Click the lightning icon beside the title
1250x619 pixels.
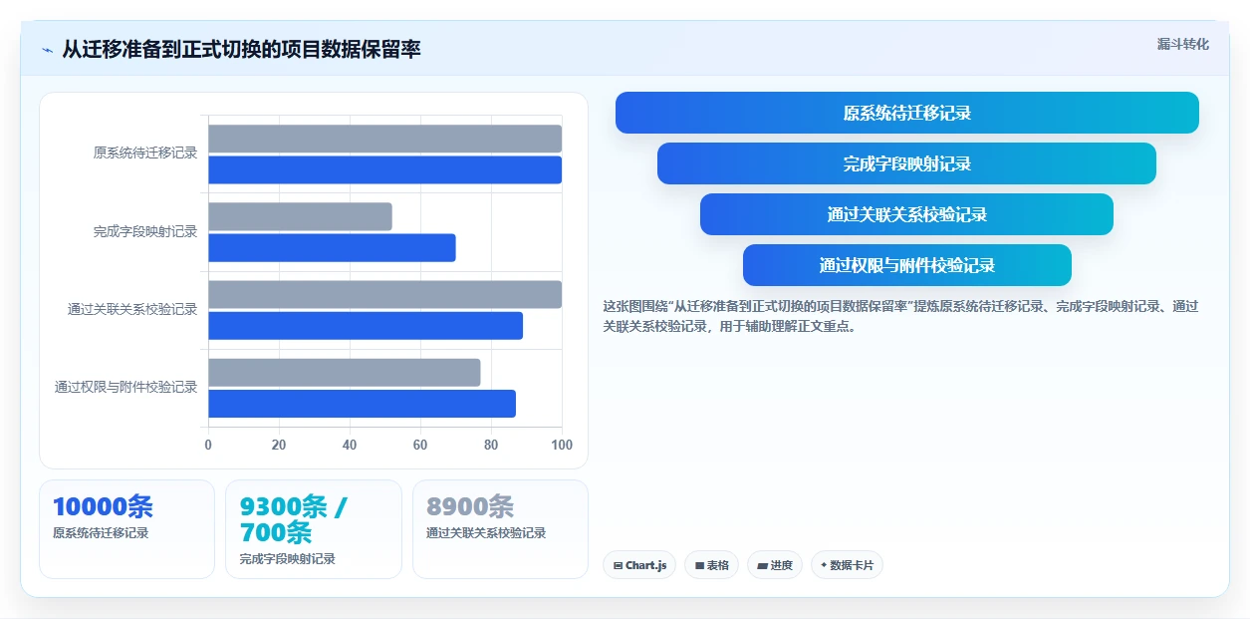48,50
